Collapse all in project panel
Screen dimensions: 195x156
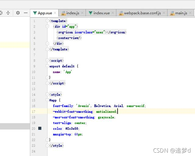pos(8,13)
